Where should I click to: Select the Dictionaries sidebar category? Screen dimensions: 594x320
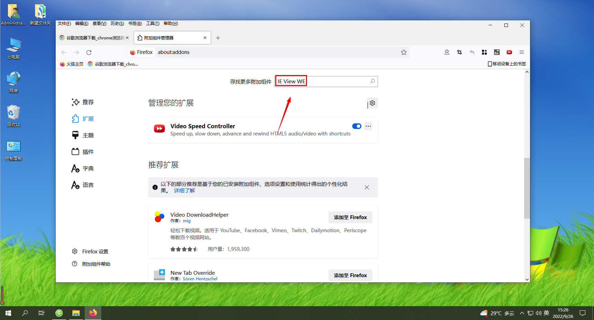(x=83, y=169)
